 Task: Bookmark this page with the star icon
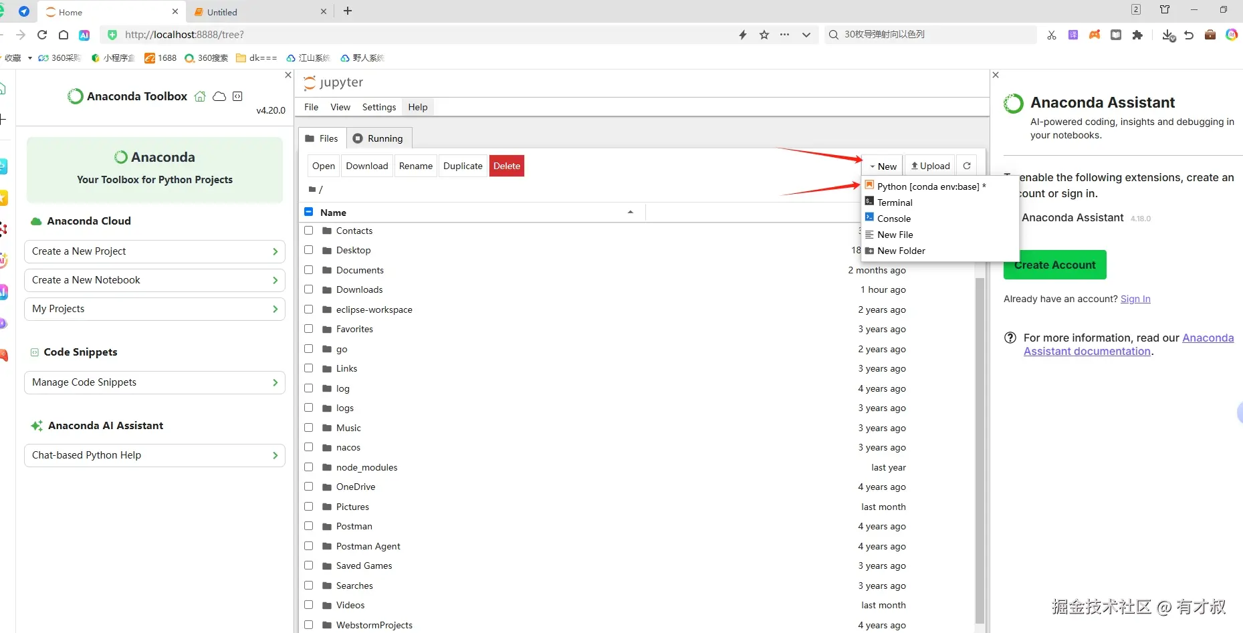tap(764, 35)
